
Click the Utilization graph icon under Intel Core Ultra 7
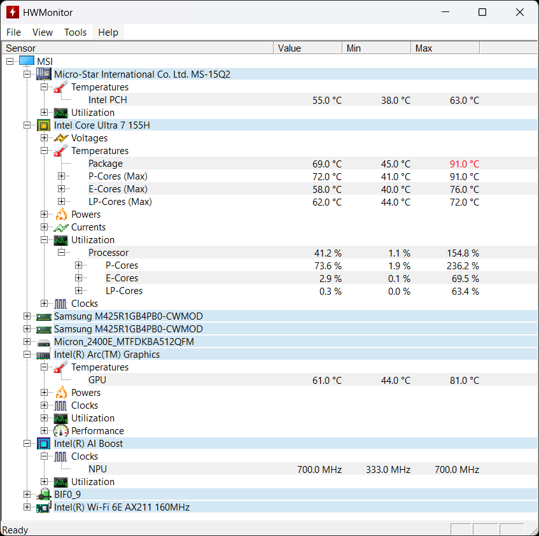point(61,240)
